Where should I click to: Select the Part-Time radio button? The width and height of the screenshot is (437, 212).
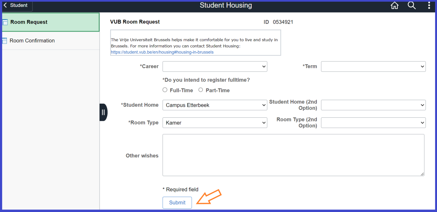(x=201, y=90)
